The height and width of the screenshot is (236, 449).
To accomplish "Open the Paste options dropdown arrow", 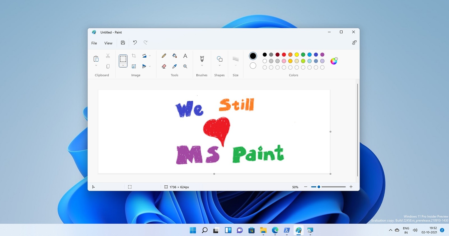I will [96, 65].
